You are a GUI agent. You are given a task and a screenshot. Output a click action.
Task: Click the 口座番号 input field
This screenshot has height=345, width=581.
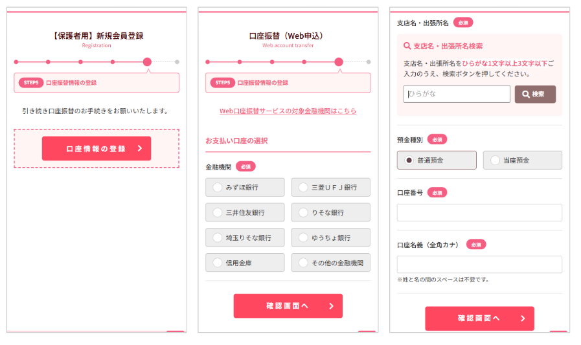pyautogui.click(x=479, y=212)
